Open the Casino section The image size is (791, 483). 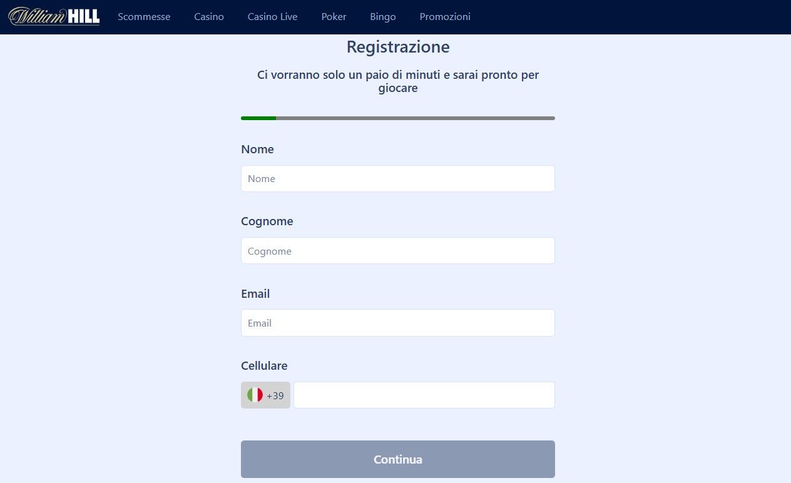pyautogui.click(x=208, y=17)
